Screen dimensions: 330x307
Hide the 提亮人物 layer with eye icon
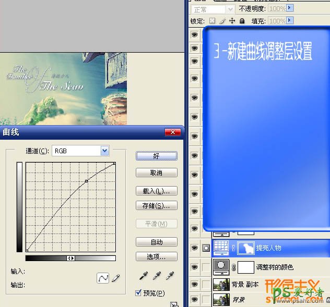click(x=195, y=248)
